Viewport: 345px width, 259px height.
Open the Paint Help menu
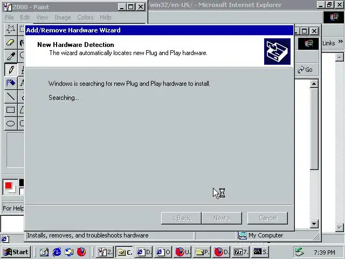[x=106, y=17]
